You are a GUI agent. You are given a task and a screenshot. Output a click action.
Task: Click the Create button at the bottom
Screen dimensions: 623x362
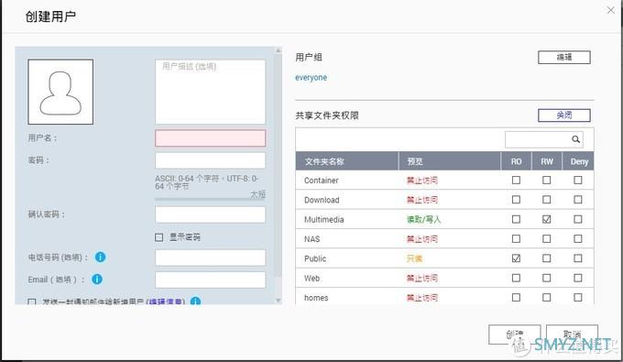[x=515, y=335]
